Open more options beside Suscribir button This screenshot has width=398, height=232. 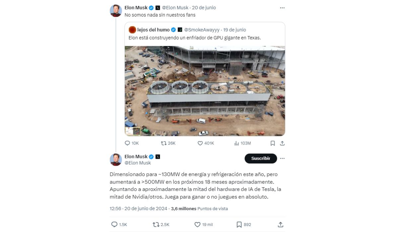pyautogui.click(x=282, y=158)
